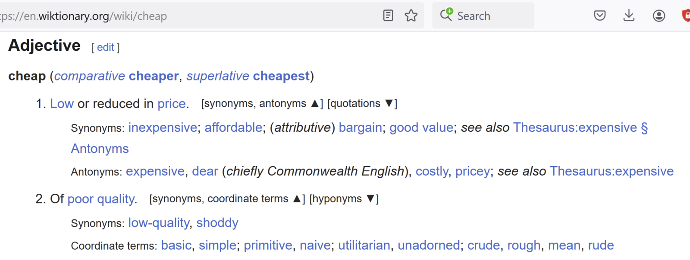The height and width of the screenshot is (260, 690).
Task: Open the 'utilitarian' coordinate term link
Action: 364,245
